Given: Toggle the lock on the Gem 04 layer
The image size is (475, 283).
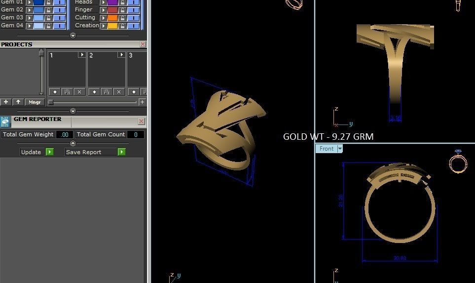Looking at the screenshot, I should pos(48,26).
